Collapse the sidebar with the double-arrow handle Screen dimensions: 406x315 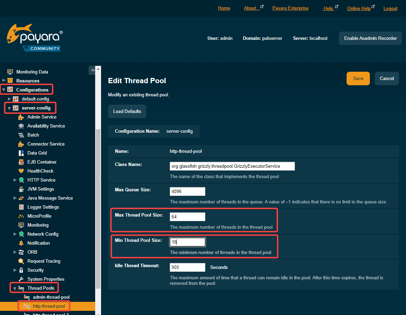tap(92, 70)
